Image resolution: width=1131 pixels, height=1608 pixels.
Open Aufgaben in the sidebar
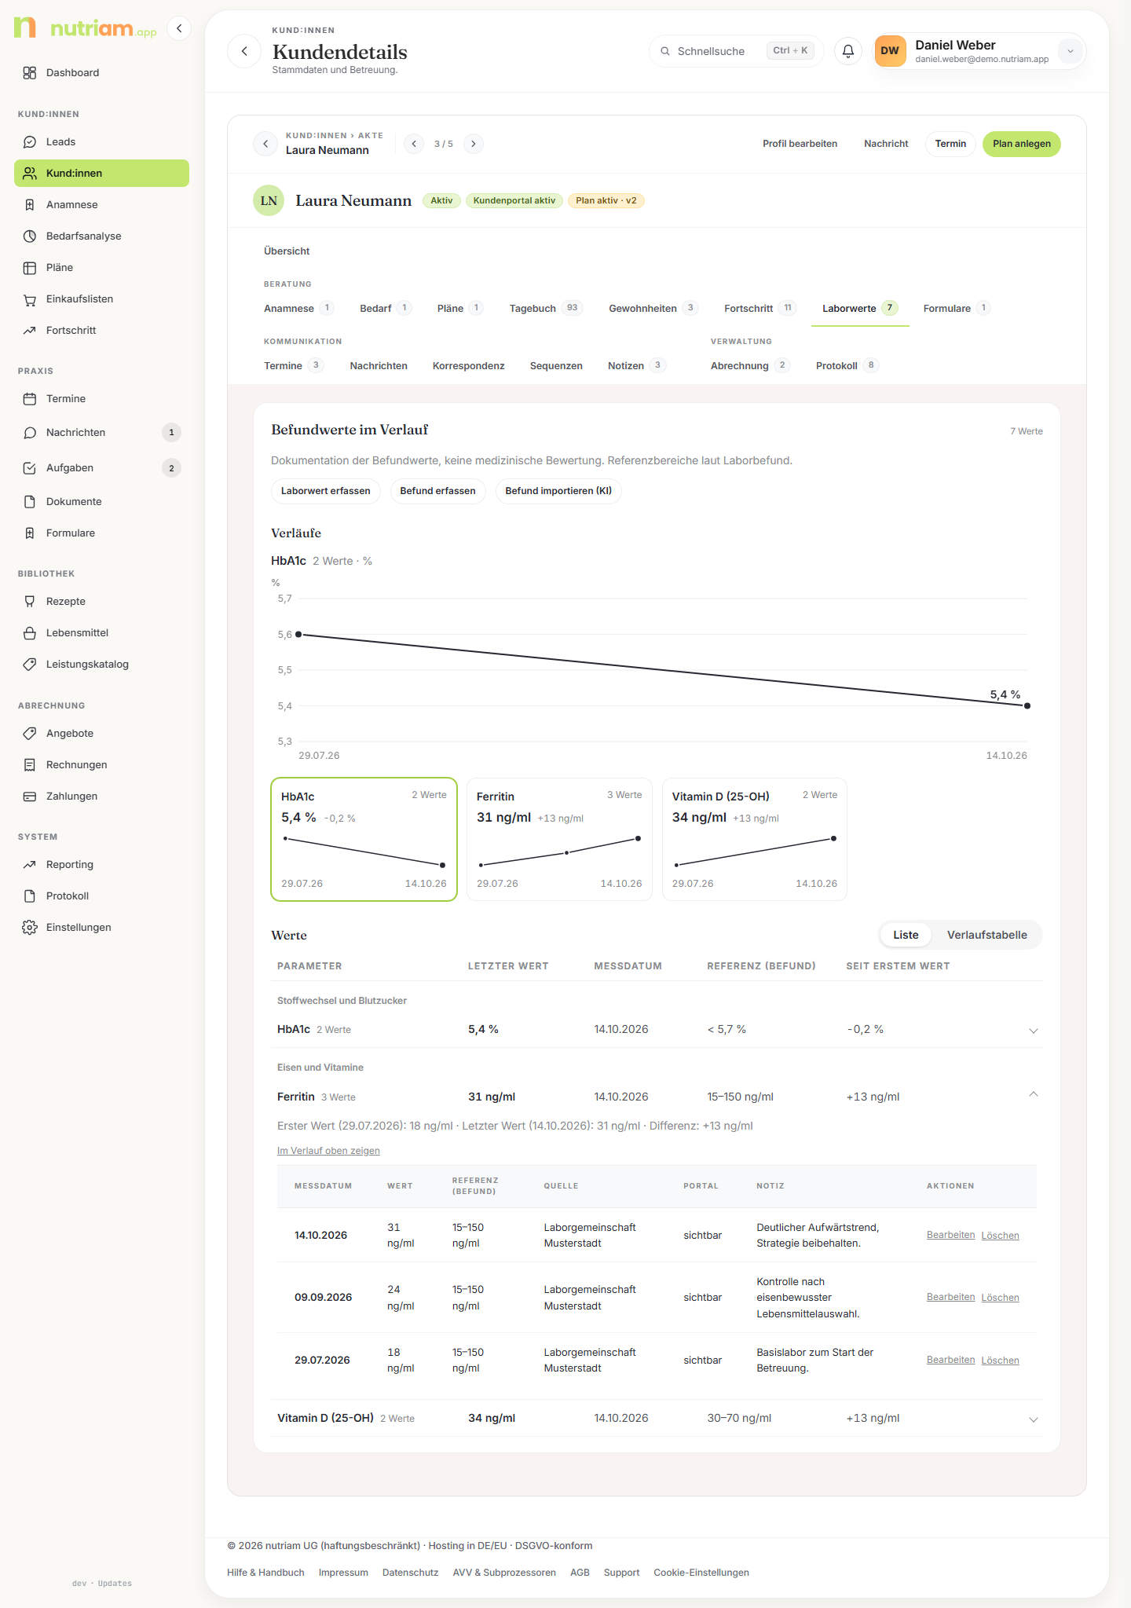pos(101,468)
